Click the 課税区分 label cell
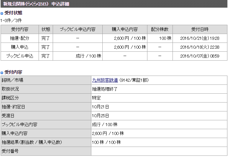228x157 pixels. 46,98
